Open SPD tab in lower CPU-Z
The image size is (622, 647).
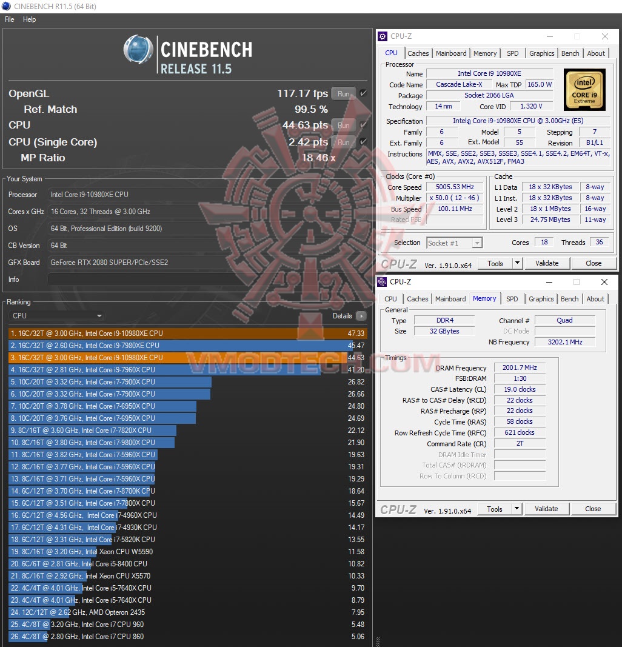[512, 299]
